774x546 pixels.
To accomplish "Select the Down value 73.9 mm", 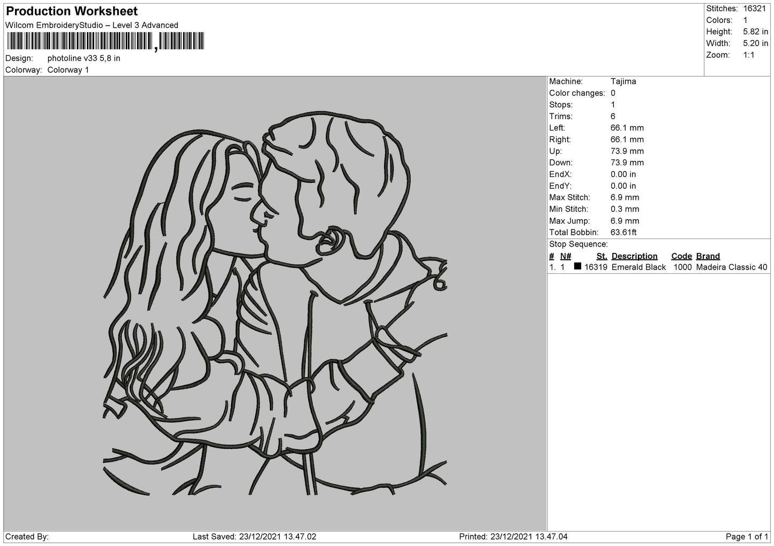I will click(627, 163).
